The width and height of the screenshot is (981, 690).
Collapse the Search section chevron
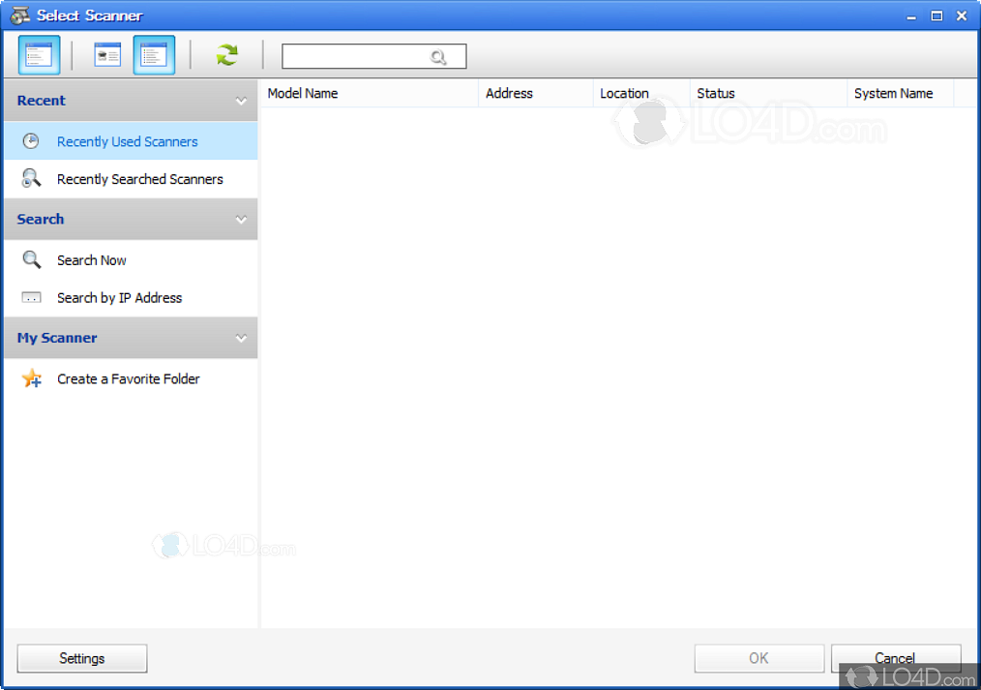tap(241, 220)
